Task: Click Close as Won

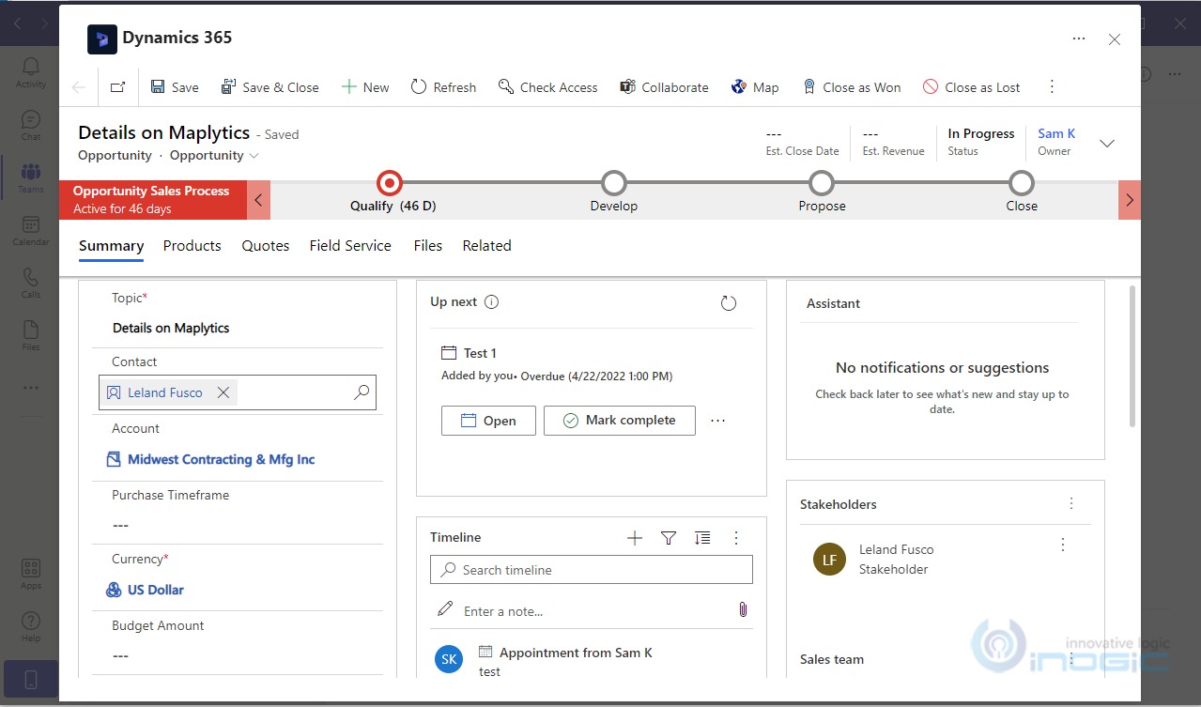Action: tap(851, 87)
